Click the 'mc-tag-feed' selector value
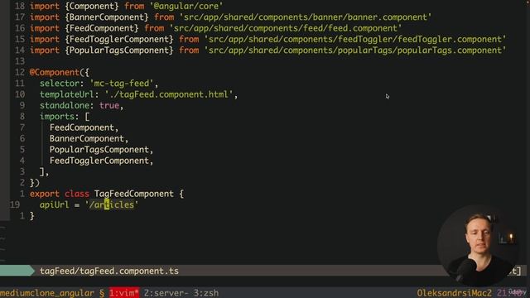 tap(122, 84)
